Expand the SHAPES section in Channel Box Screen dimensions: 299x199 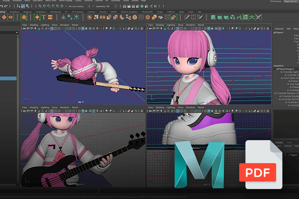point(278,66)
